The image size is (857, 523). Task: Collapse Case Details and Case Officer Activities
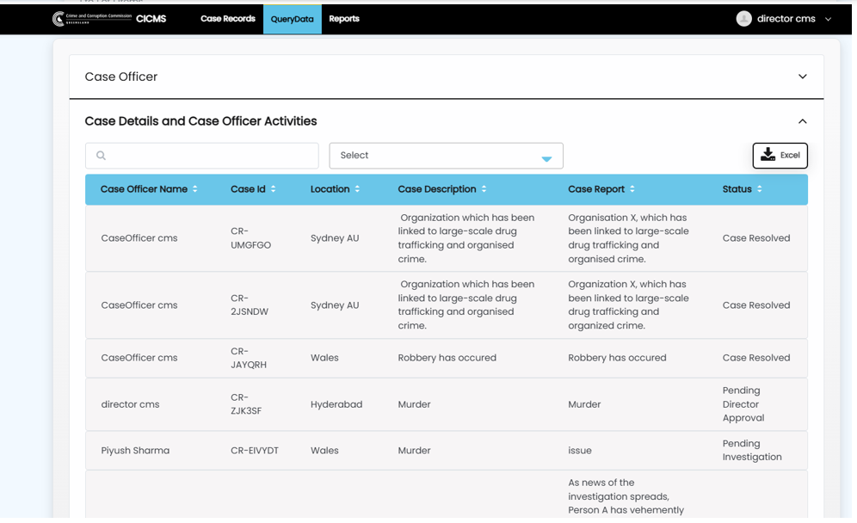802,121
